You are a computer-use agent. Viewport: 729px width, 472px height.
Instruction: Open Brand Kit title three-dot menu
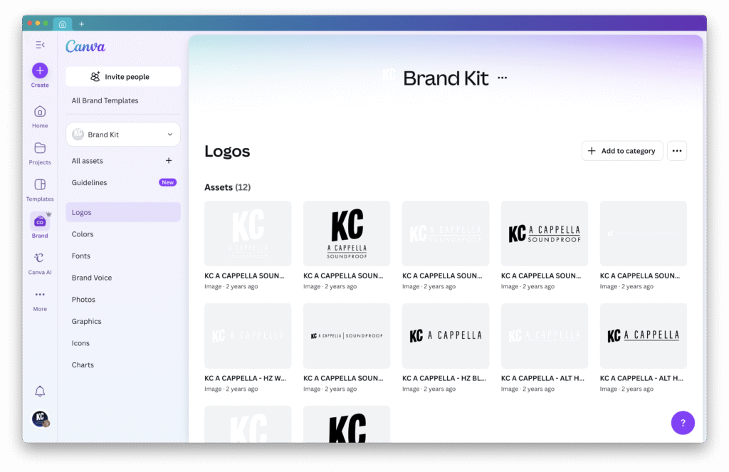[502, 78]
